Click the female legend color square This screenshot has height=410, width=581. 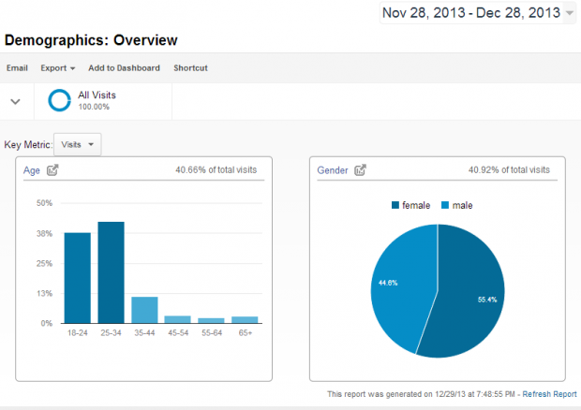(395, 205)
